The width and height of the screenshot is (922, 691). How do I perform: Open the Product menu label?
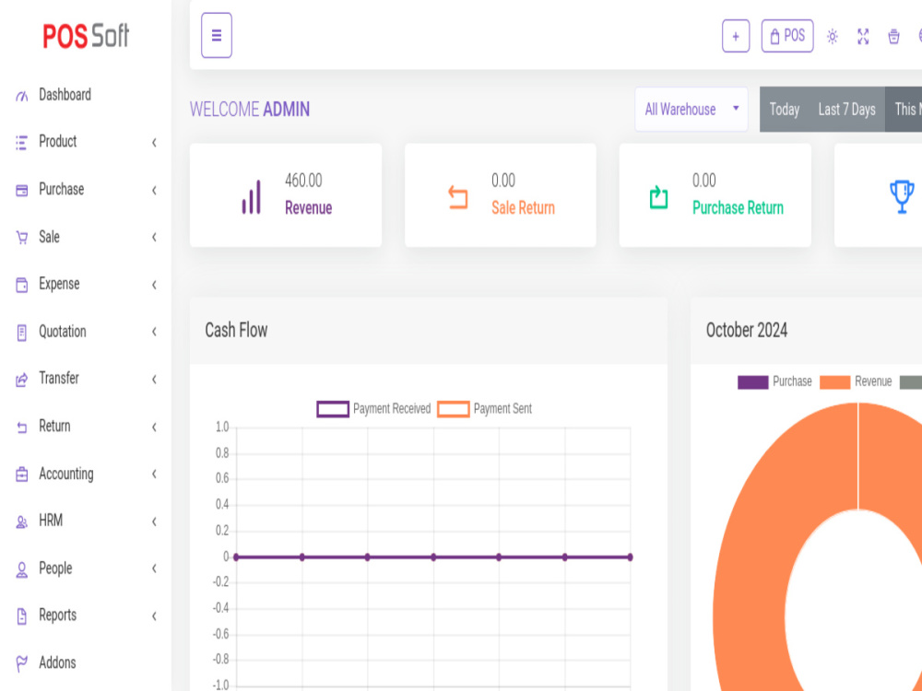(57, 142)
